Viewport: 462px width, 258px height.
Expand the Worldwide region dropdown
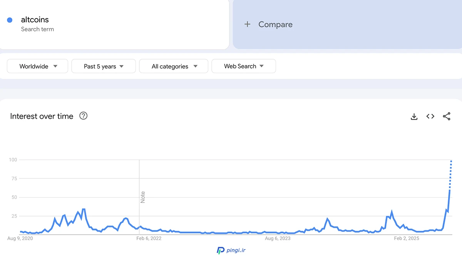pos(38,66)
